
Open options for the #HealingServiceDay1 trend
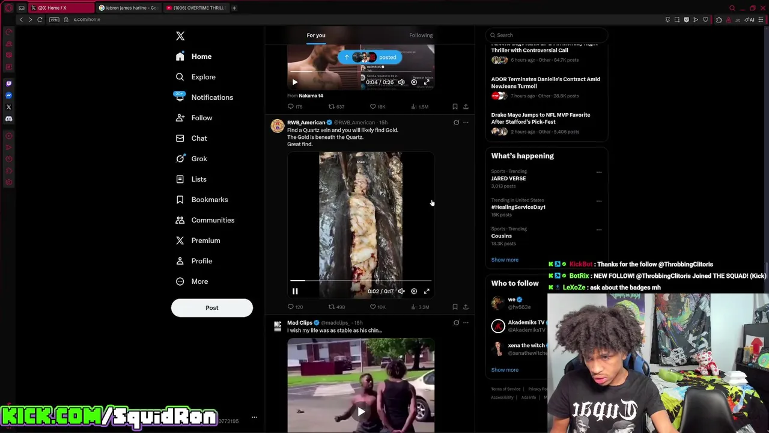click(x=599, y=201)
